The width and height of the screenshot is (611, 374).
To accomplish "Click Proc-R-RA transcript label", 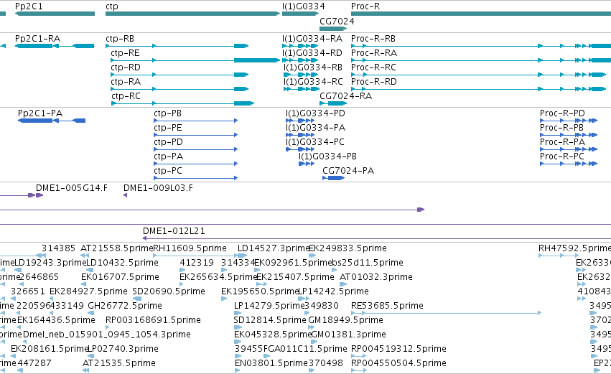I will tap(373, 53).
